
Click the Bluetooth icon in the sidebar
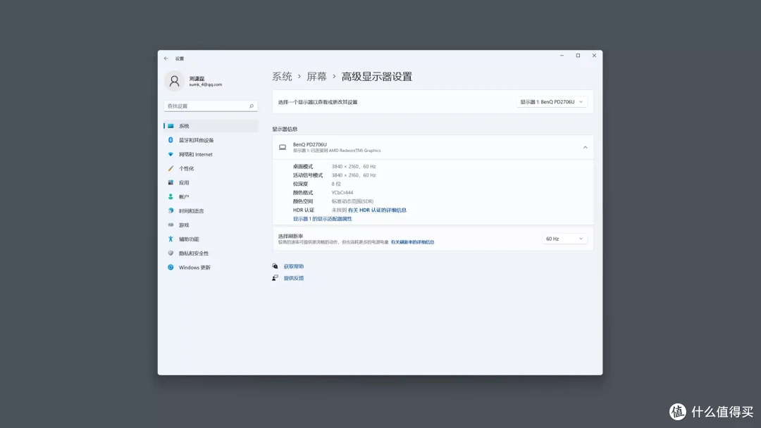(x=171, y=140)
